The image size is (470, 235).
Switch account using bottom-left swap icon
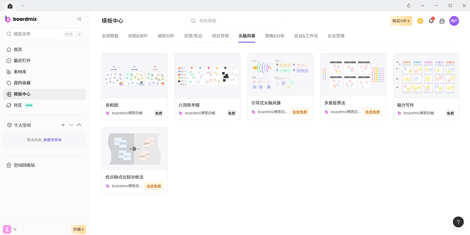click(x=15, y=230)
